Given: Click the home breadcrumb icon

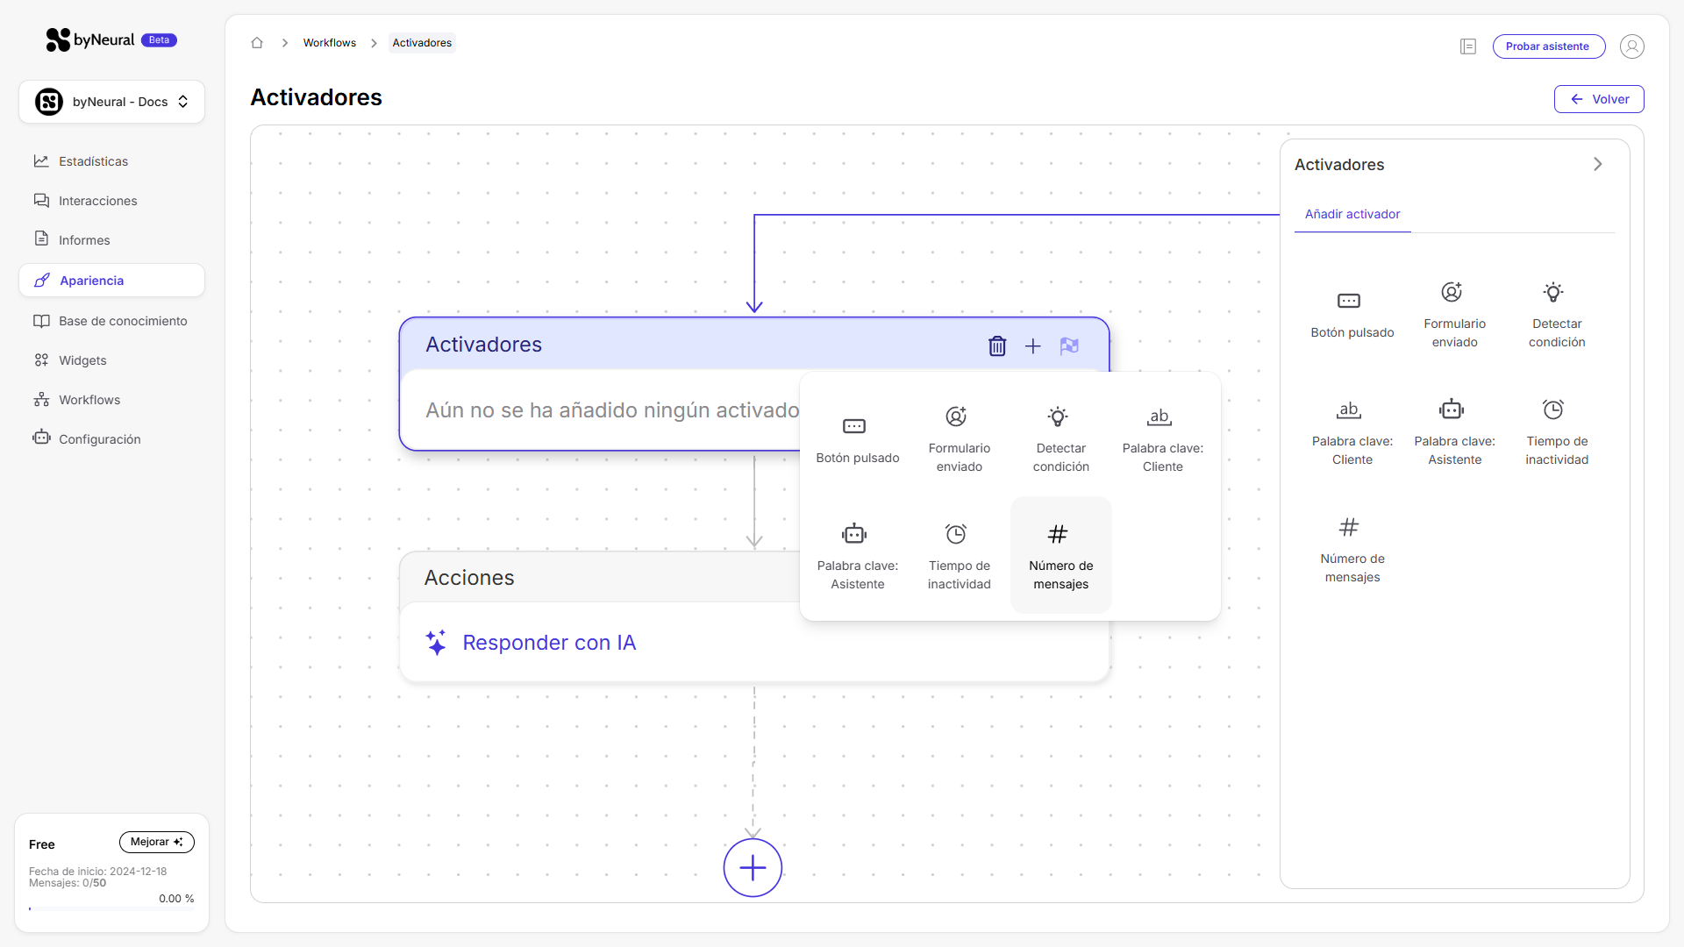Looking at the screenshot, I should [x=257, y=43].
